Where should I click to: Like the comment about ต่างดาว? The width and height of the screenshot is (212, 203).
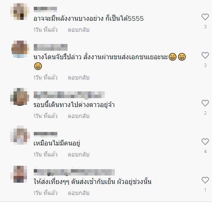(205, 103)
